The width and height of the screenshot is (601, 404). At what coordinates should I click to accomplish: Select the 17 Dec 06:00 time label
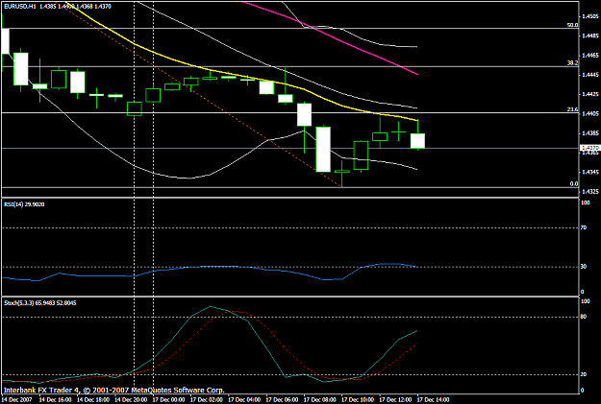pyautogui.click(x=282, y=400)
